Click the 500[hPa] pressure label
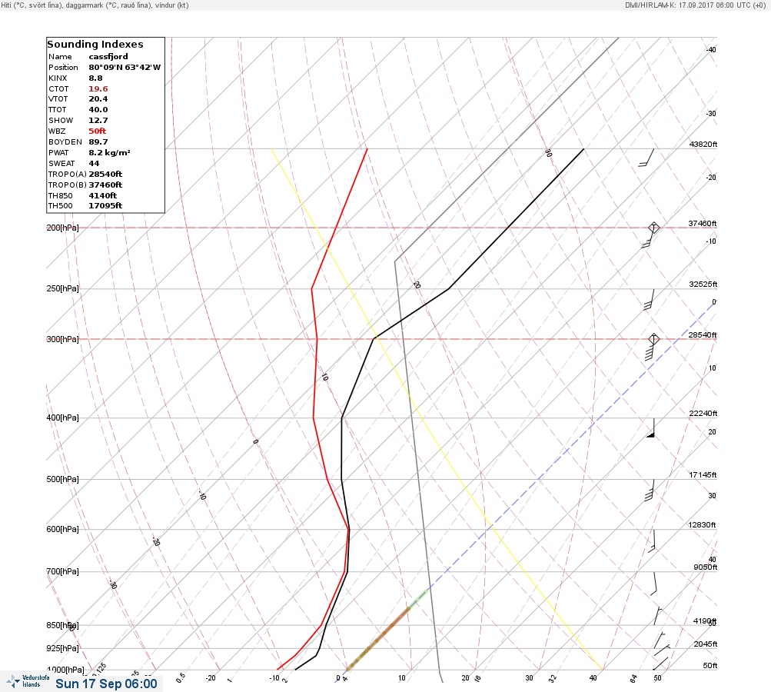 (62, 479)
